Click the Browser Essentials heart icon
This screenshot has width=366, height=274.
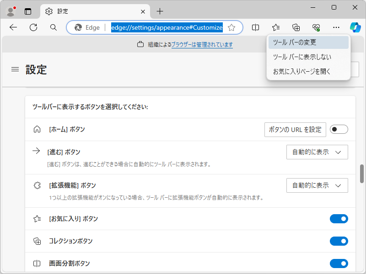[316, 27]
